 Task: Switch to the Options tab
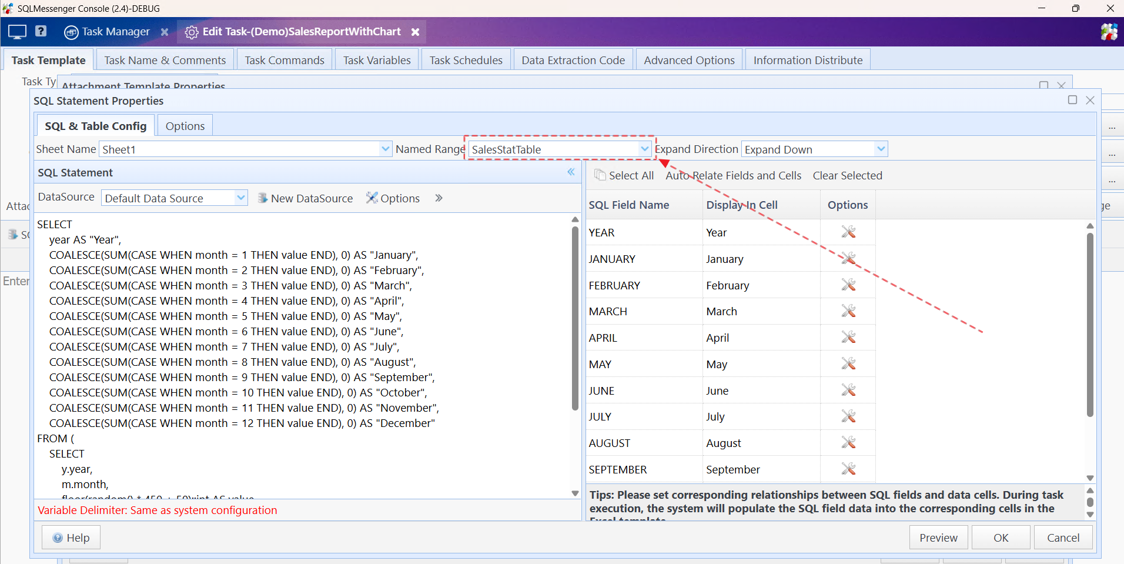185,125
